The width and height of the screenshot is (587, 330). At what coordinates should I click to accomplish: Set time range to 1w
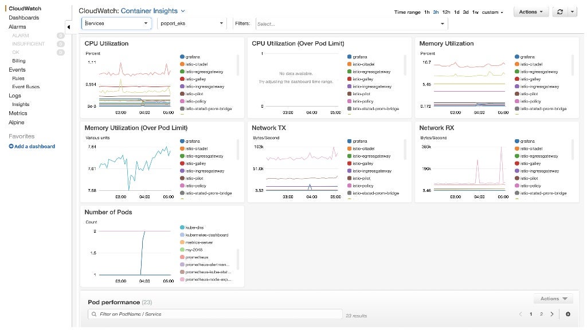click(x=475, y=13)
